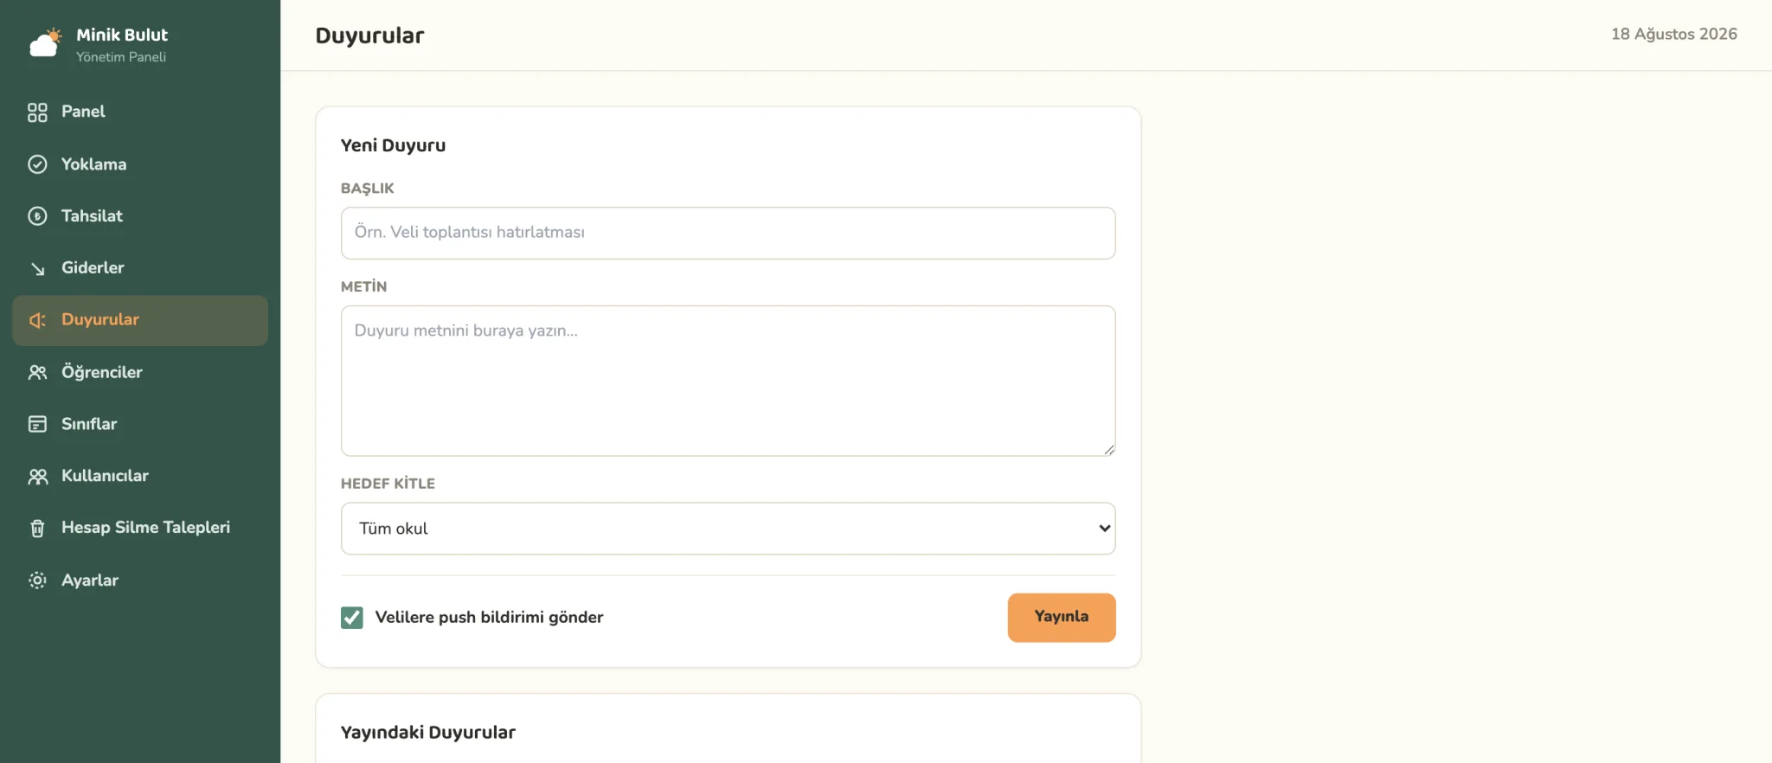Click the Ayarlar gear icon

pos(37,580)
